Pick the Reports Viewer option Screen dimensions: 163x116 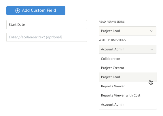(128, 86)
